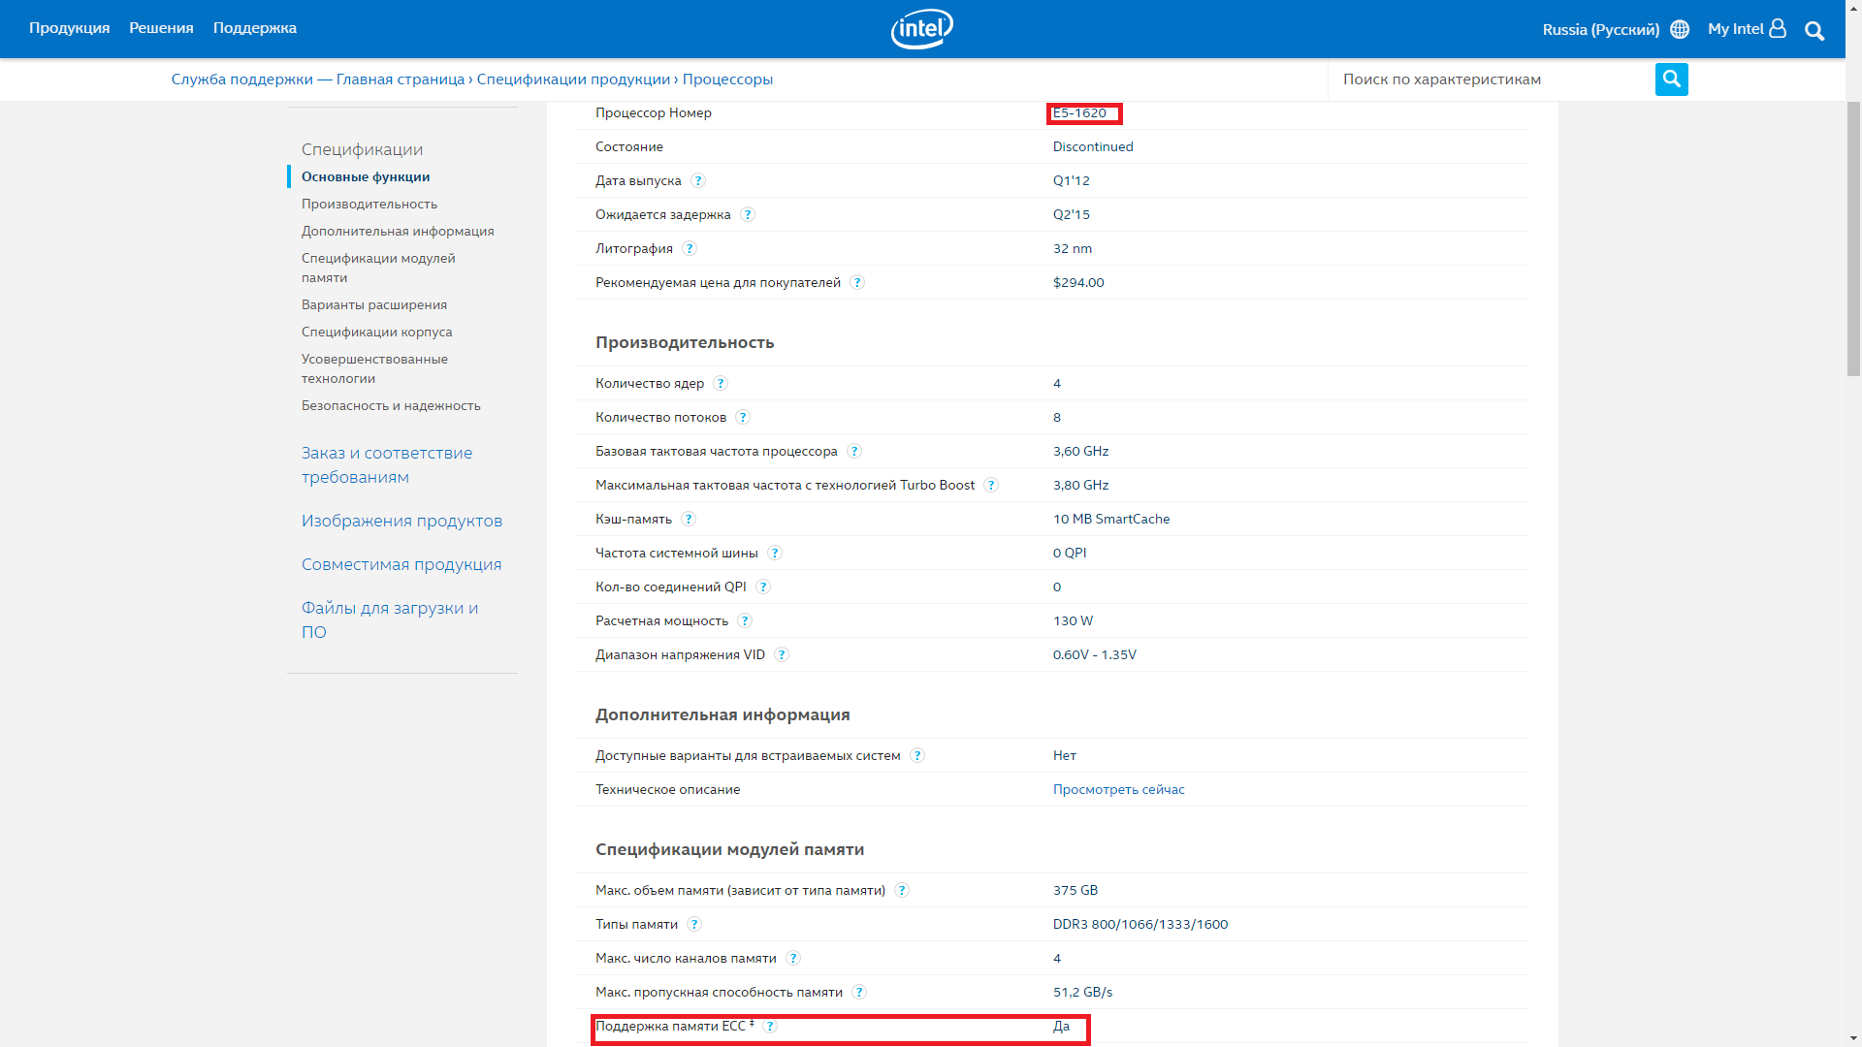Viewport: 1862px width, 1047px height.
Task: Open the Продукция menu
Action: pos(69,28)
